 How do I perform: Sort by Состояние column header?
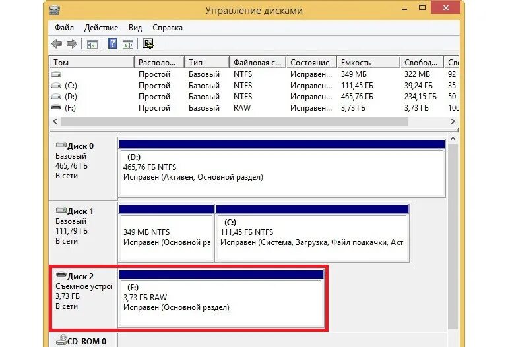(311, 62)
